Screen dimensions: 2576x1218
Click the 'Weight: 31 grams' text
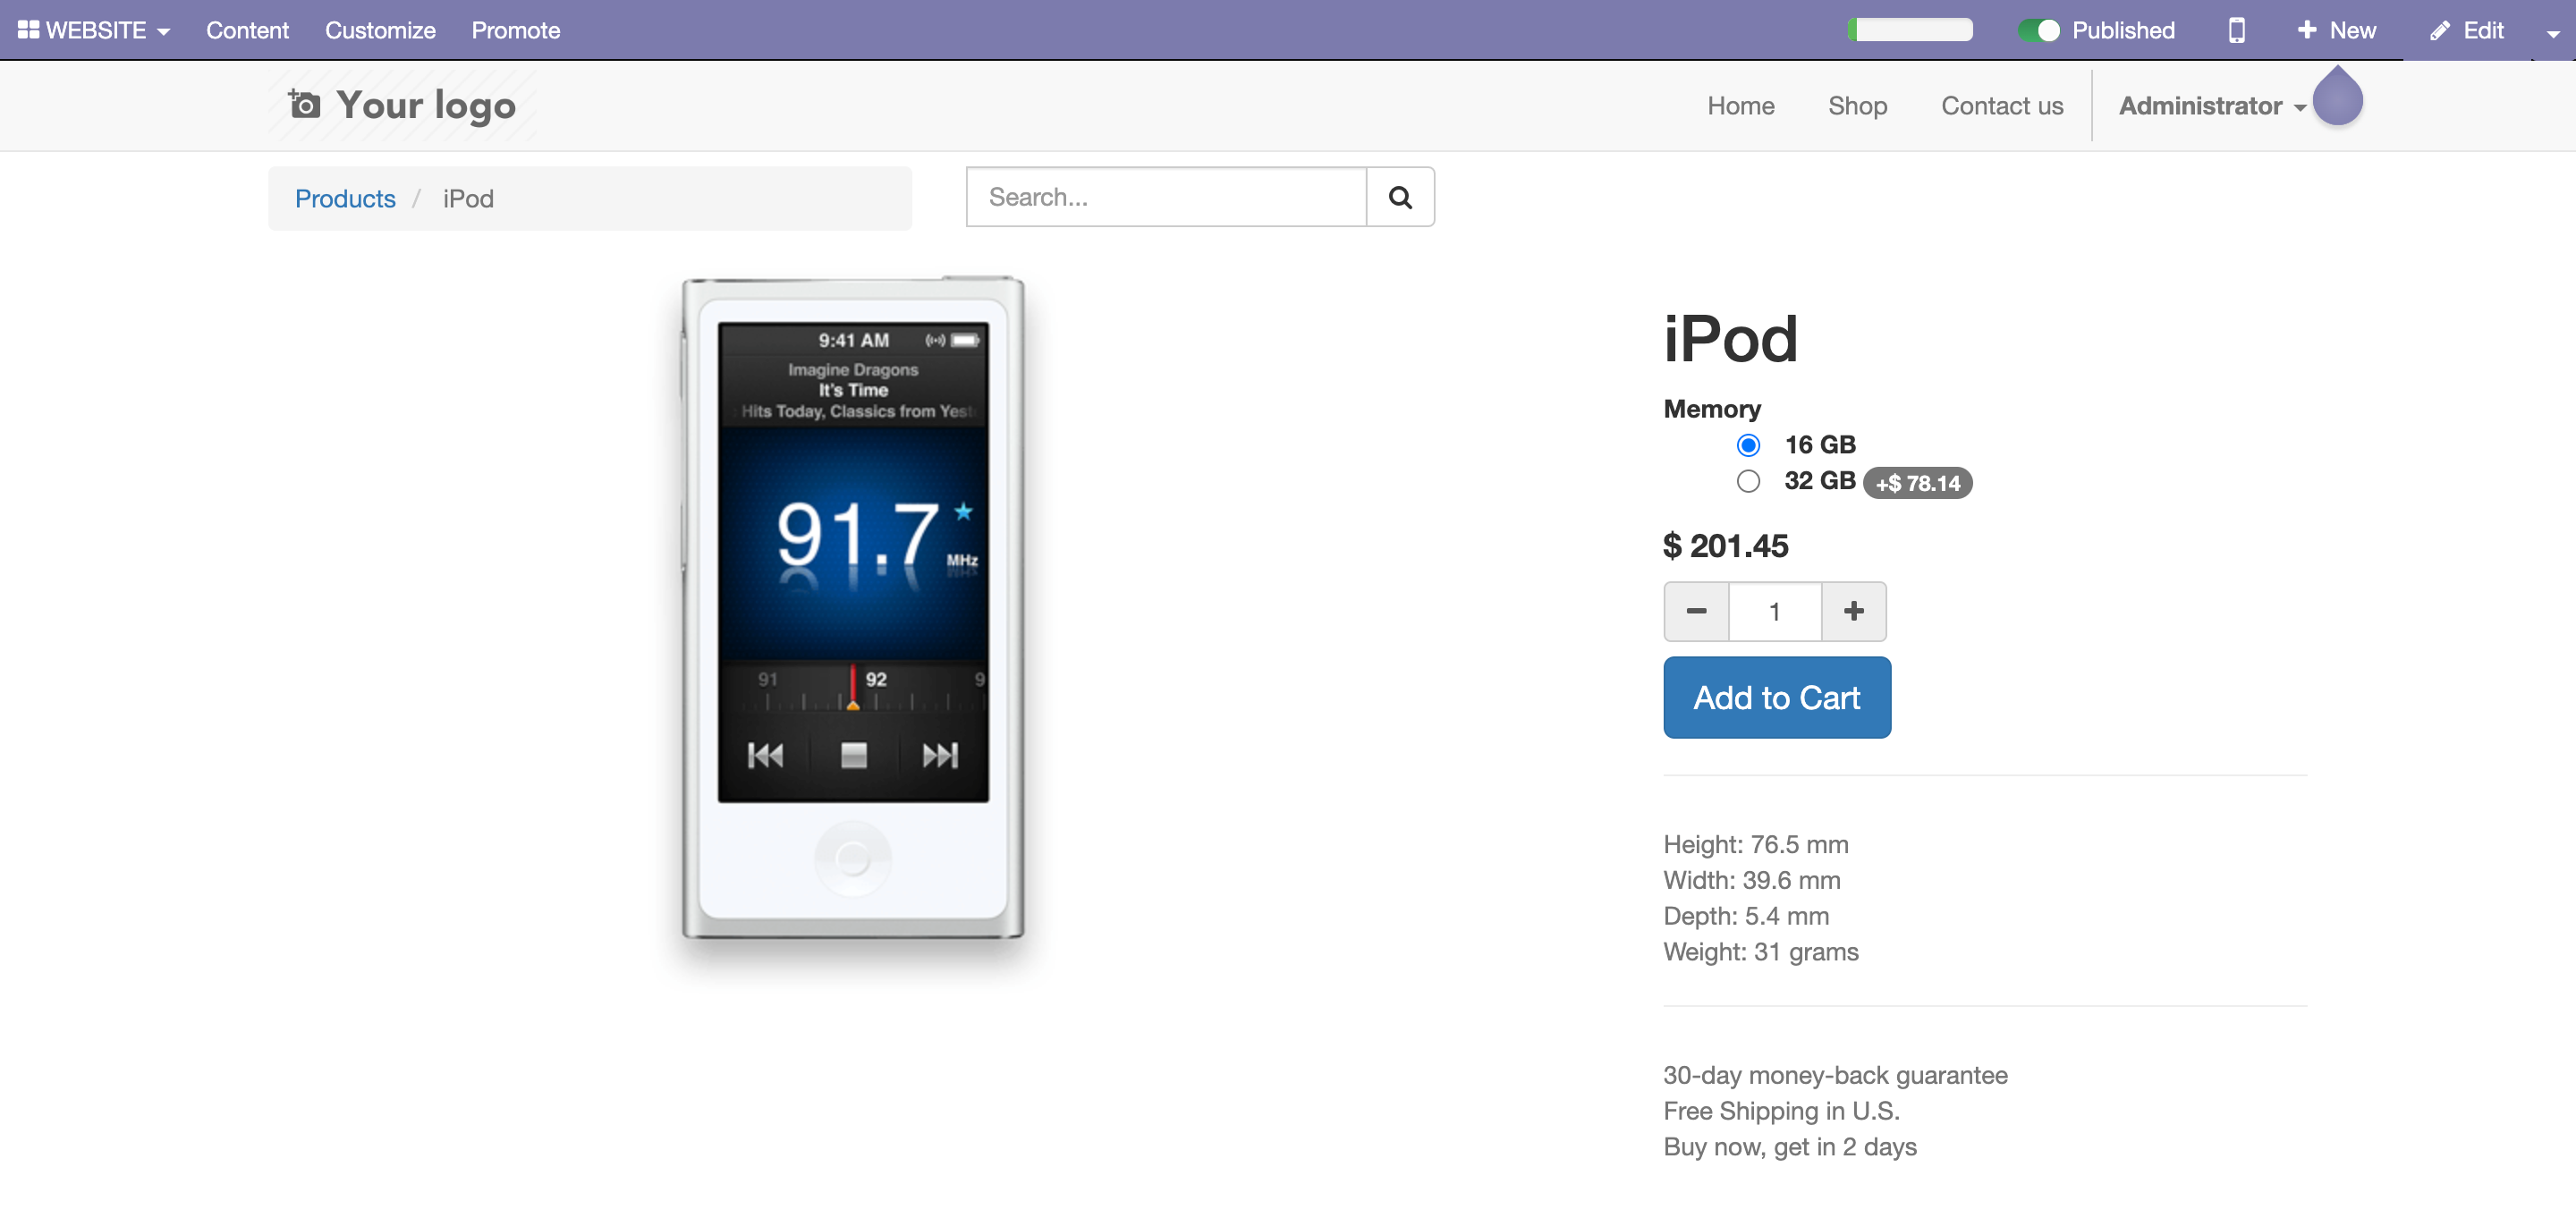(1761, 952)
